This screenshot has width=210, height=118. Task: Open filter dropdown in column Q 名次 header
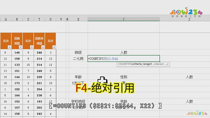[9, 47]
